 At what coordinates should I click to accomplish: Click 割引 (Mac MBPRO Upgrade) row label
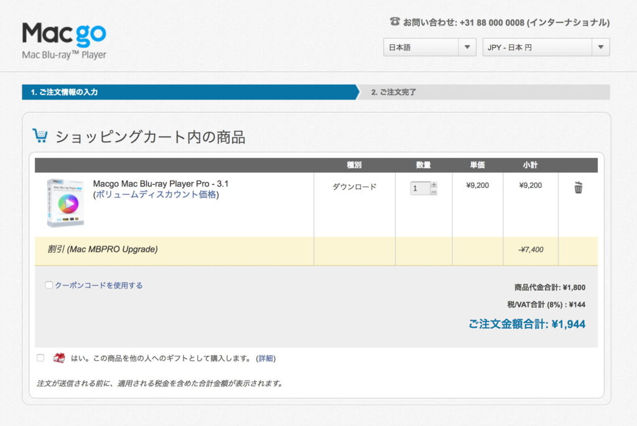pos(103,249)
